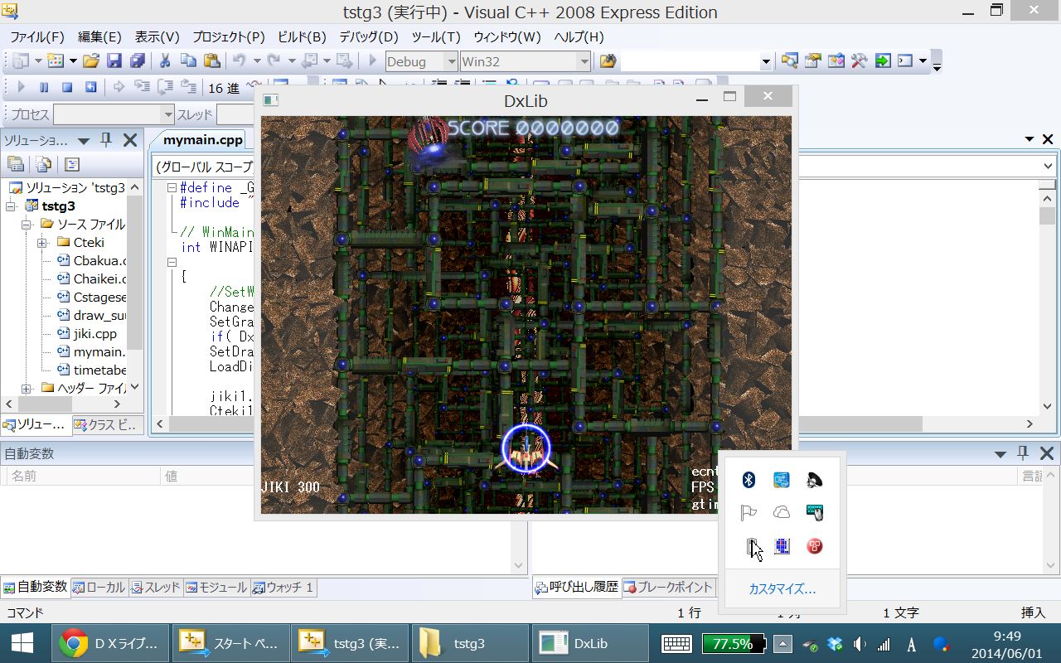The height and width of the screenshot is (663, 1061).
Task: Open the File menu
Action: point(36,36)
